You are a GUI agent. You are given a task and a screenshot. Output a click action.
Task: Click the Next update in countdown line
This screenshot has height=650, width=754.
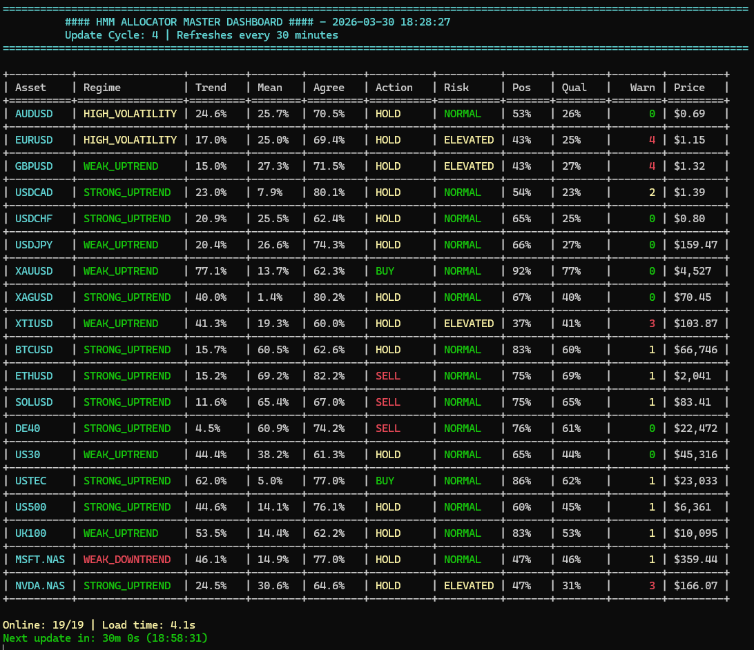pos(105,638)
